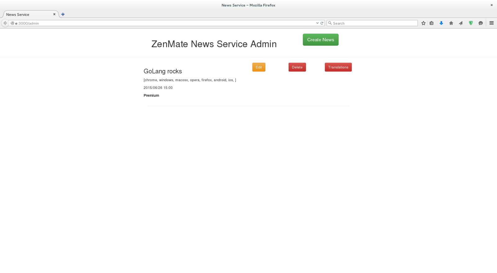Open the Firefox hamburger menu
The height and width of the screenshot is (273, 497).
tap(491, 23)
